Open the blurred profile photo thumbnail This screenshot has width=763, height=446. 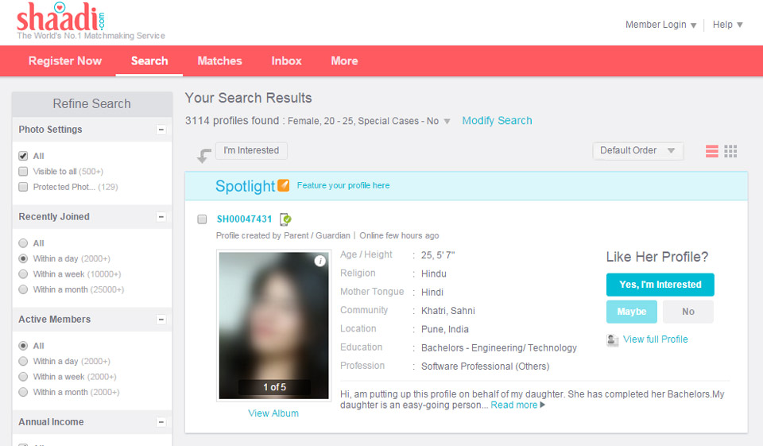coord(273,324)
